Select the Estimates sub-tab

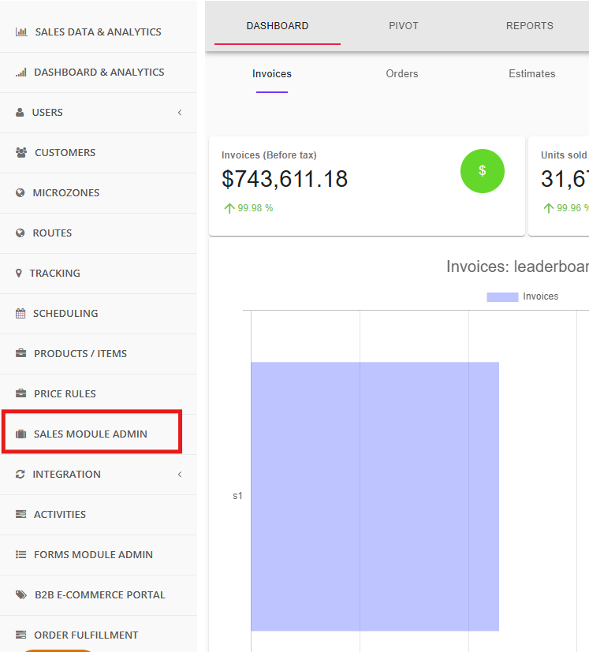pyautogui.click(x=532, y=74)
